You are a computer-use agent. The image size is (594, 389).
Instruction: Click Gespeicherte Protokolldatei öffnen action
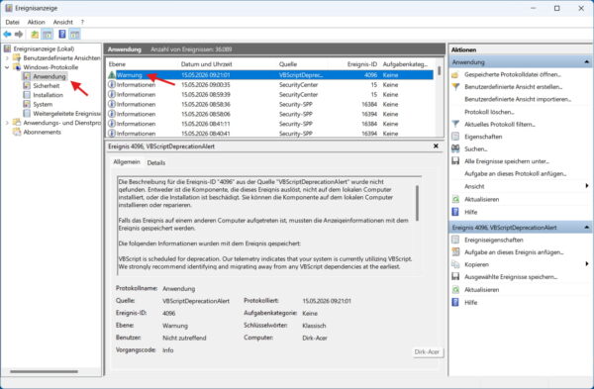click(x=513, y=75)
